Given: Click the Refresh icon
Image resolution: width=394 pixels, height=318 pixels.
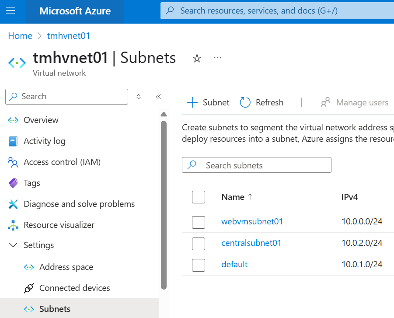Looking at the screenshot, I should [x=245, y=102].
